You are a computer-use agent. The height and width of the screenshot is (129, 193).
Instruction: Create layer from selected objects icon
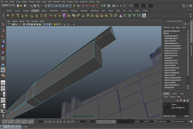coord(188,101)
